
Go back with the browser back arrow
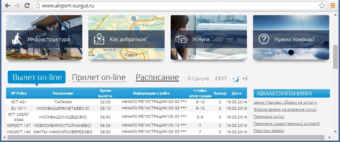[7, 6]
